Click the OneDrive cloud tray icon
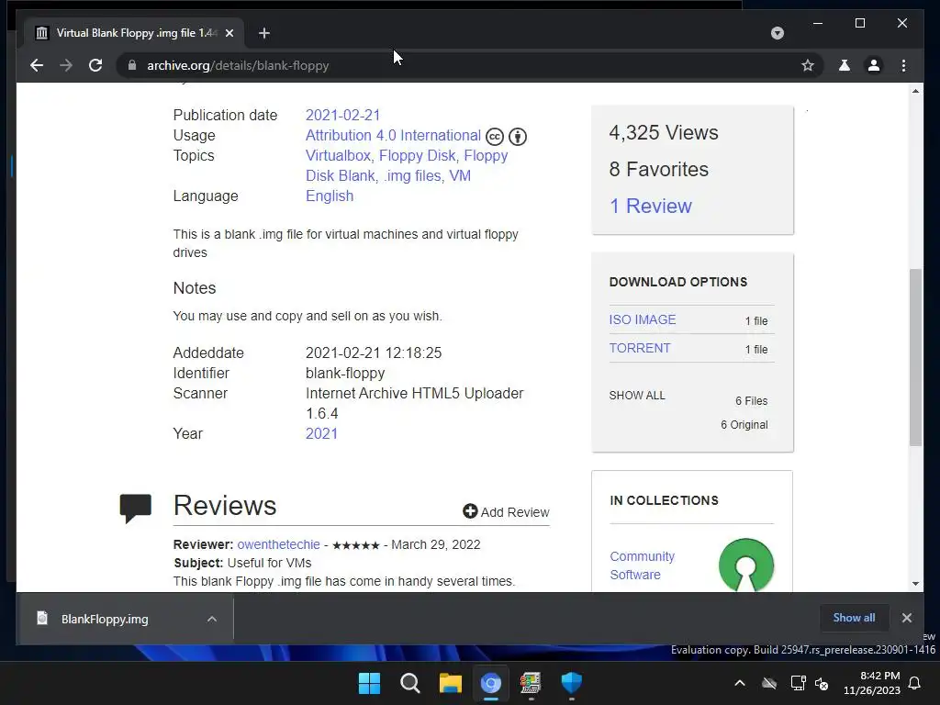 click(x=769, y=683)
